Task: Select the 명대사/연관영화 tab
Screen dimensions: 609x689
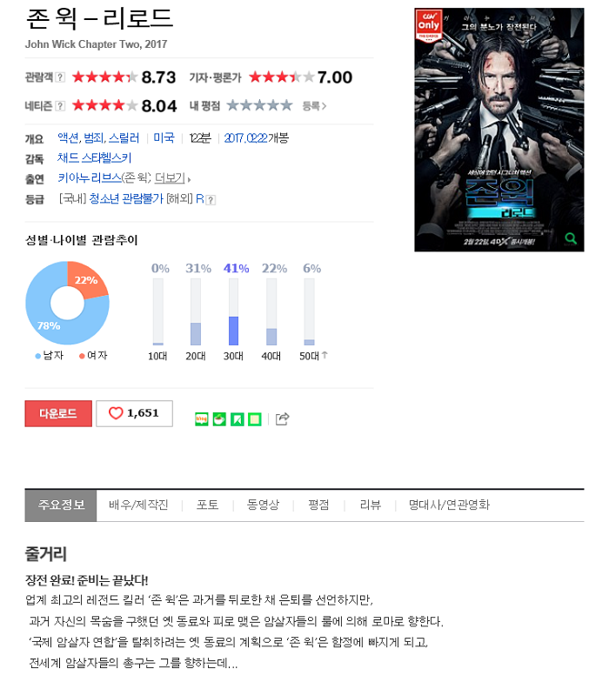Action: pyautogui.click(x=449, y=505)
